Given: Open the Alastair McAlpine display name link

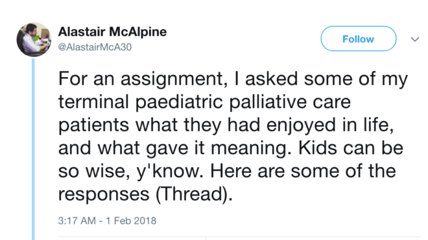Looking at the screenshot, I should (x=112, y=32).
